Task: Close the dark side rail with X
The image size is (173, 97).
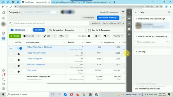Action: 129,12
